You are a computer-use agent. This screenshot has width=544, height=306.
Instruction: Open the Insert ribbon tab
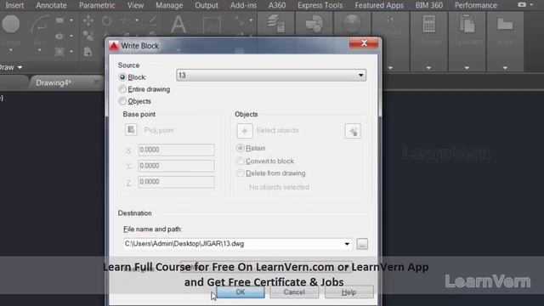(14, 5)
